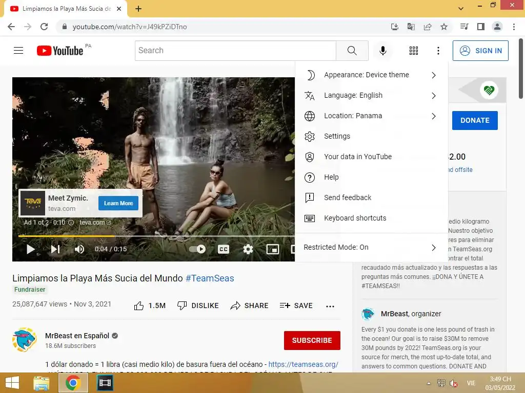Open Appearance: Device theme submenu

[x=371, y=75]
